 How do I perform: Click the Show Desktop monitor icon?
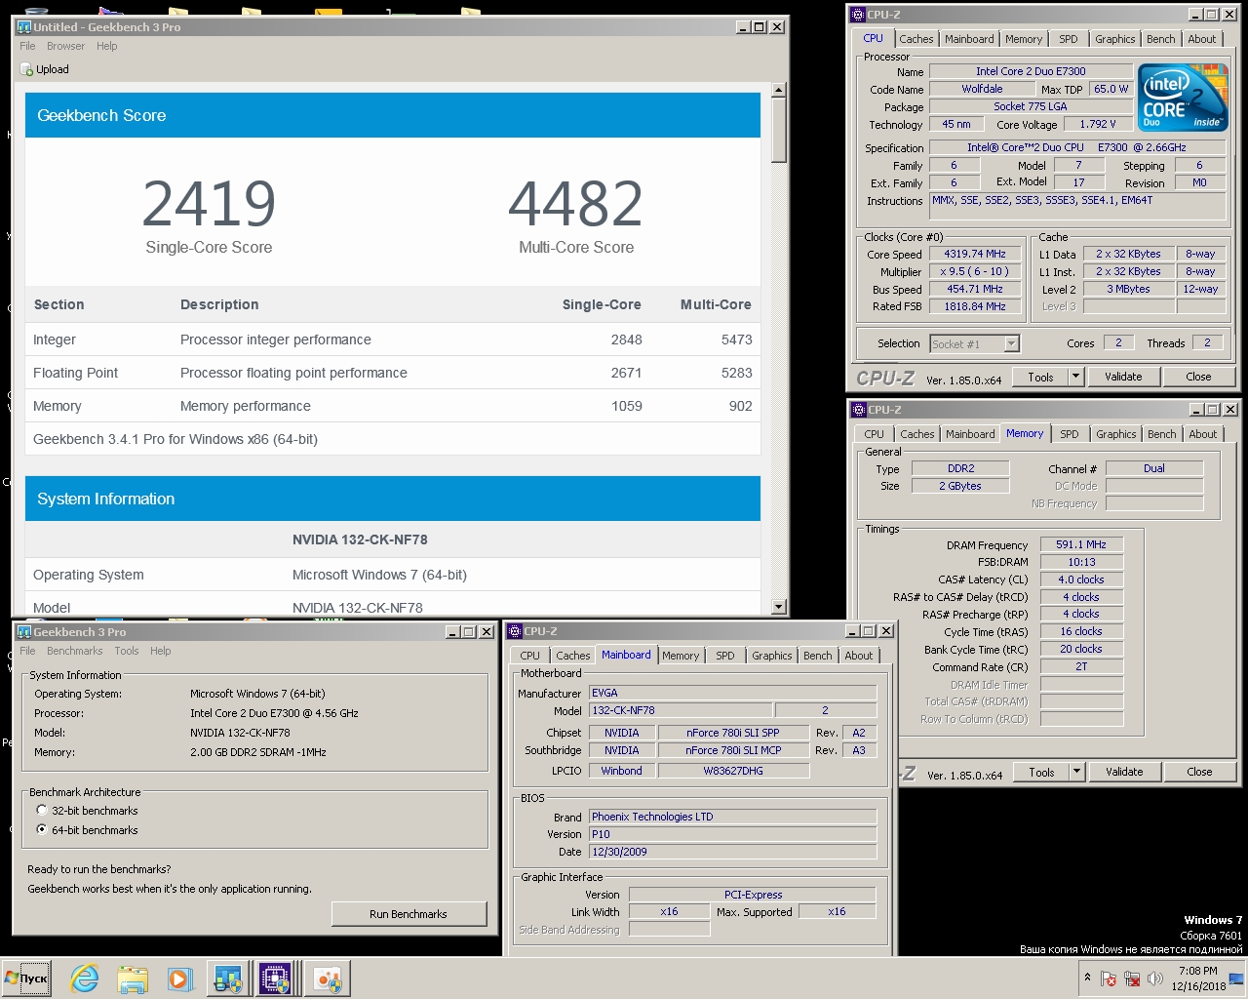pyautogui.click(x=1236, y=979)
